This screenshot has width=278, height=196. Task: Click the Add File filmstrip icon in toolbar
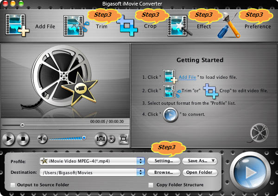[x=17, y=25]
